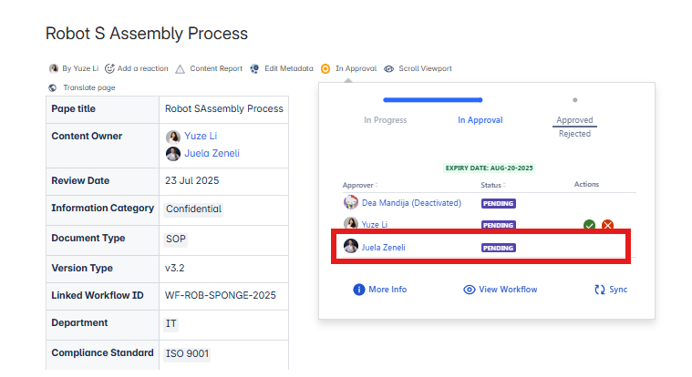This screenshot has width=692, height=377.
Task: Open the Content Report triangle icon
Action: (181, 68)
